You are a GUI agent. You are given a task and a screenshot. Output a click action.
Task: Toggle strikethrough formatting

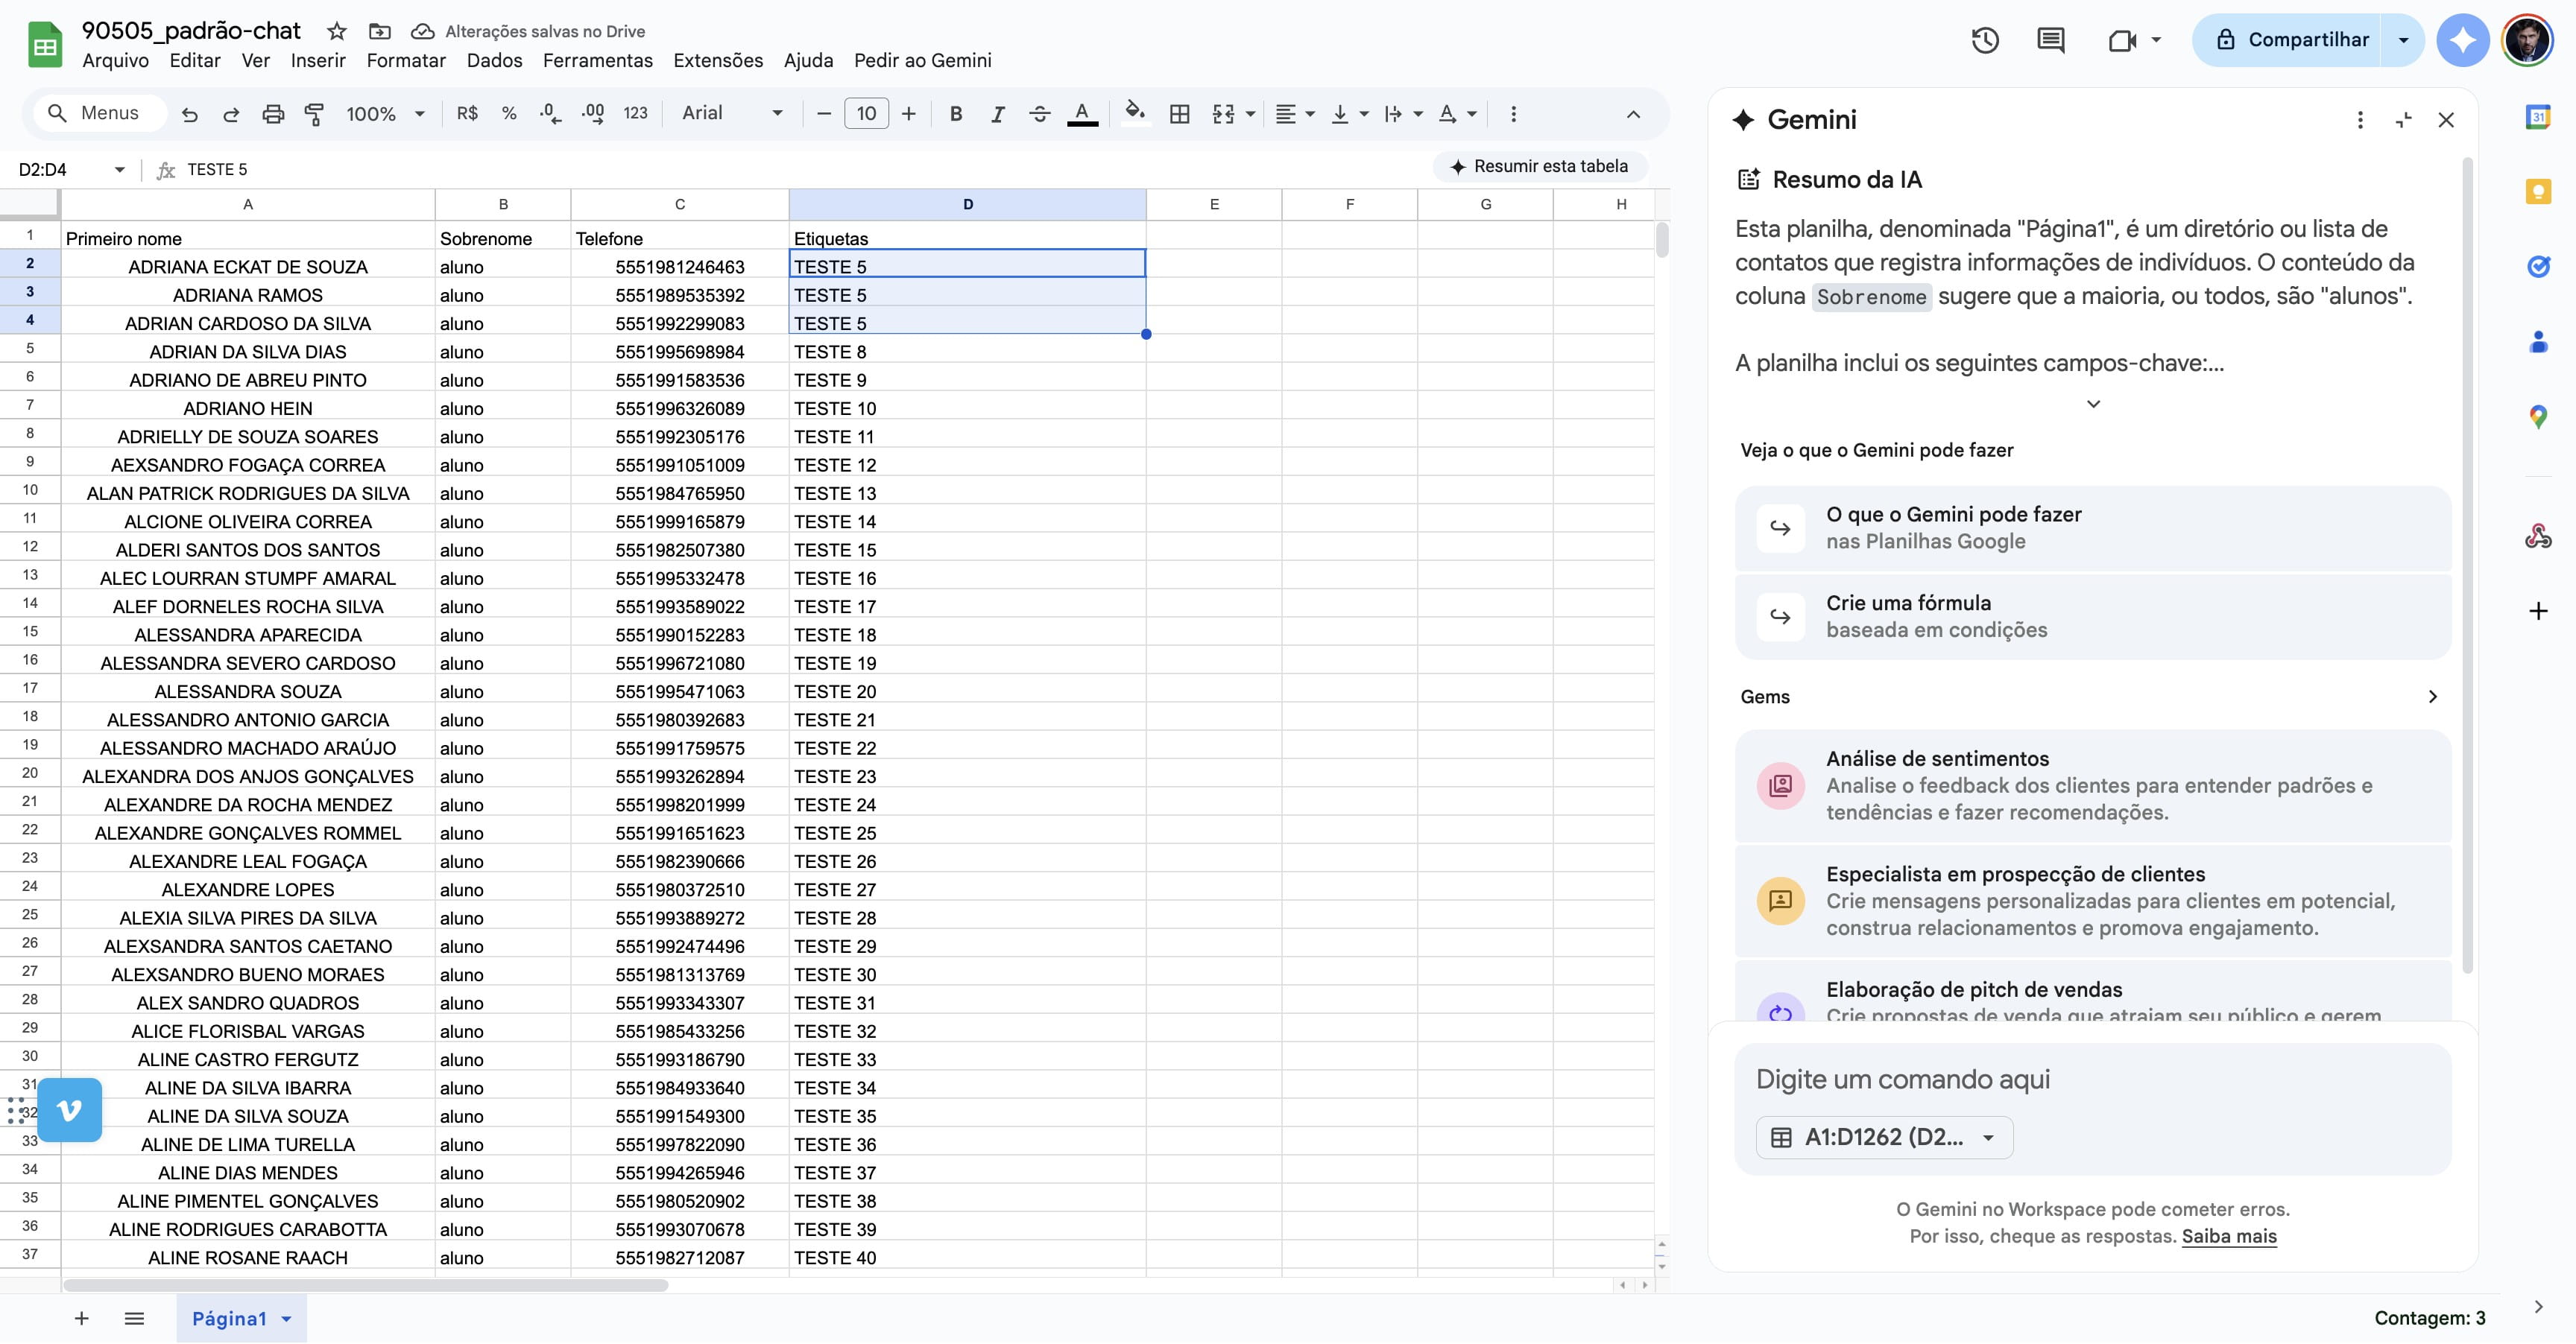click(x=1039, y=114)
